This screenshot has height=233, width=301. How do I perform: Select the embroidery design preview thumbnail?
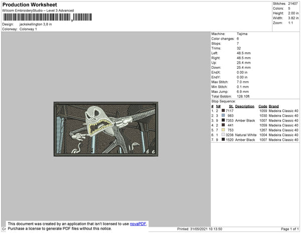[x=106, y=129]
